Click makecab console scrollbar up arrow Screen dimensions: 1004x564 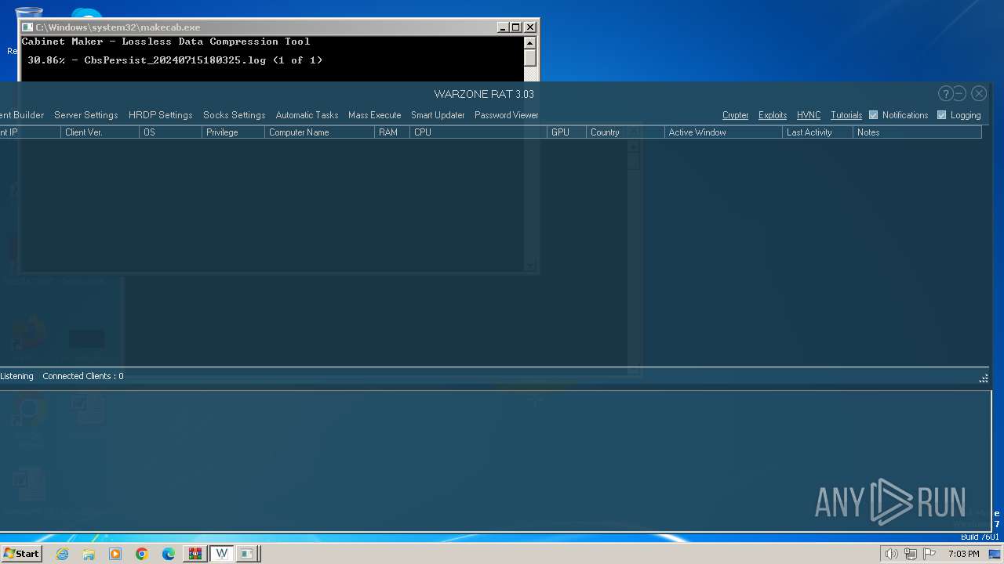(x=530, y=42)
